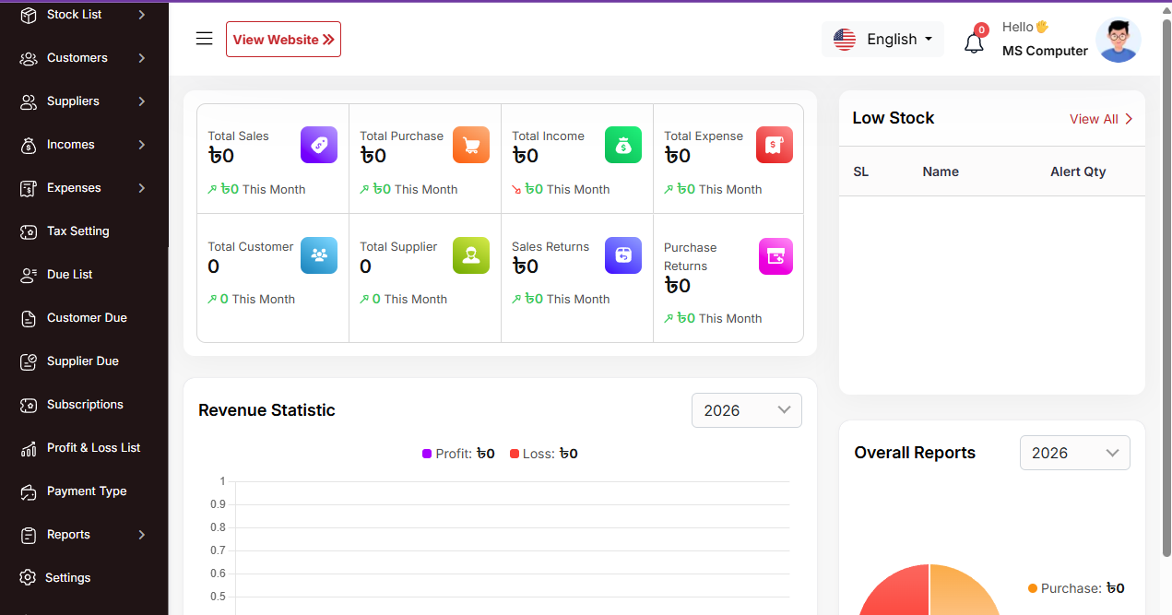Toggle the Loss legend in the chart
This screenshot has height=615, width=1172.
click(544, 454)
